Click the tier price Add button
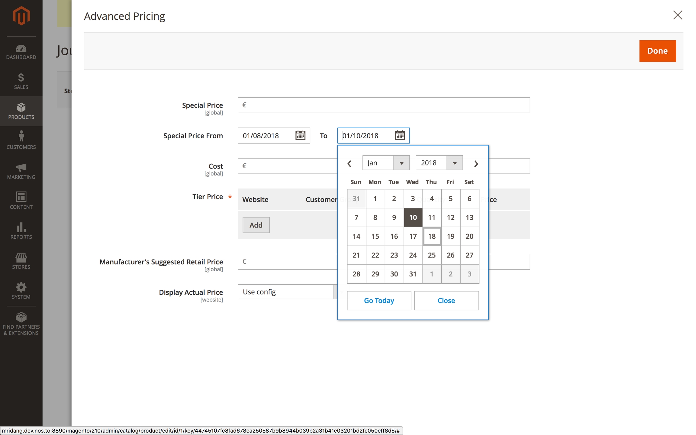This screenshot has height=435, width=696. pos(256,225)
